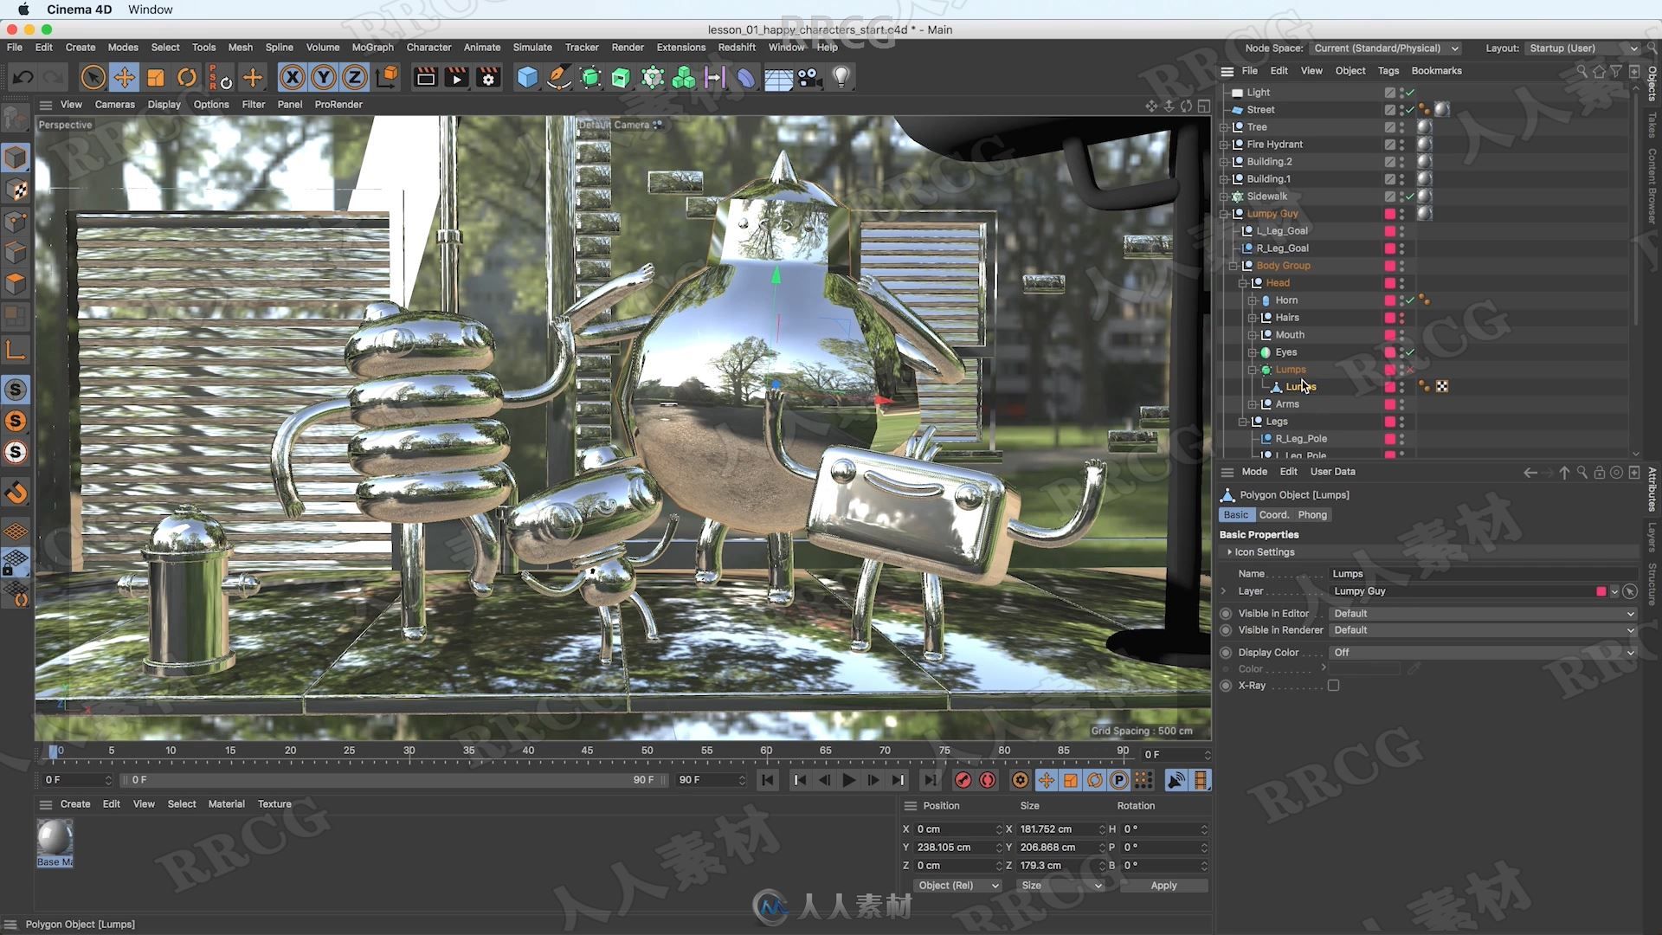Select the MoGraph menu item
This screenshot has height=935, width=1662.
click(x=371, y=47)
